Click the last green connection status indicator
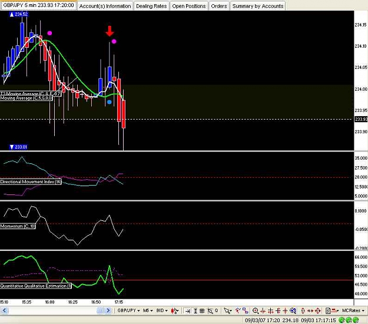The width and height of the screenshot is (368, 324). tap(356, 320)
